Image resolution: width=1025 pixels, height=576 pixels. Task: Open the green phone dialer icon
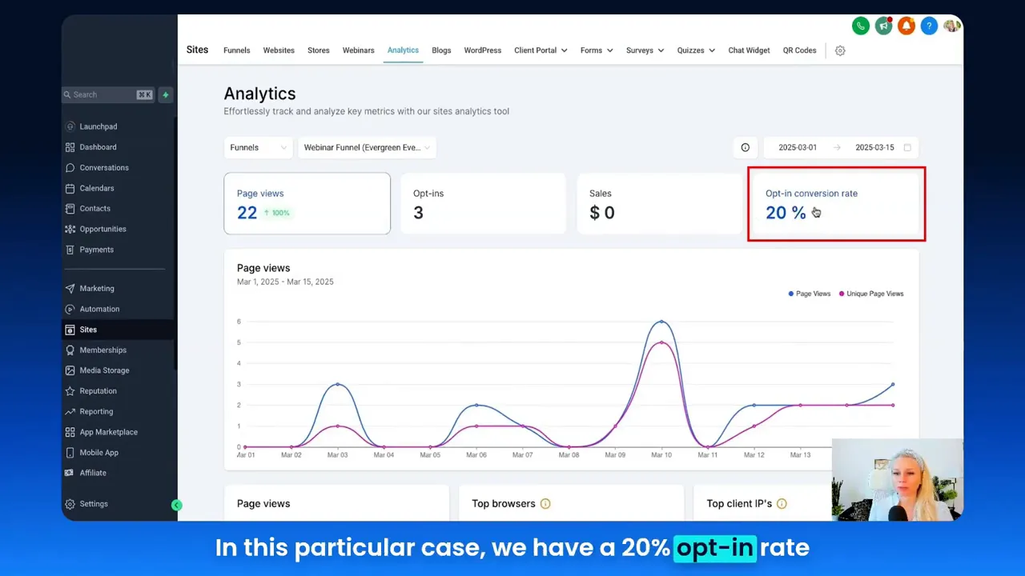click(x=860, y=26)
